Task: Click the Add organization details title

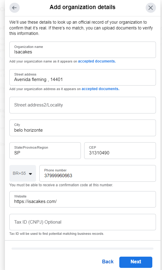Action: 82,7
